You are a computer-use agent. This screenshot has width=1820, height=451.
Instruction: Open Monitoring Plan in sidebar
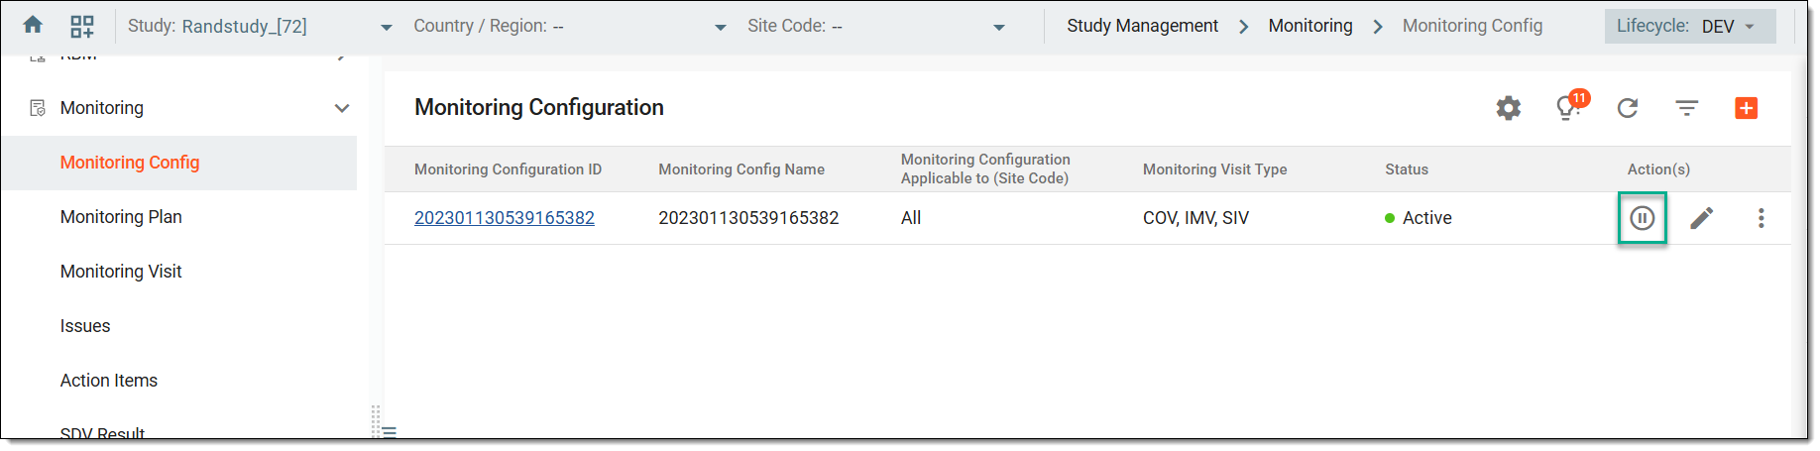[x=121, y=217]
